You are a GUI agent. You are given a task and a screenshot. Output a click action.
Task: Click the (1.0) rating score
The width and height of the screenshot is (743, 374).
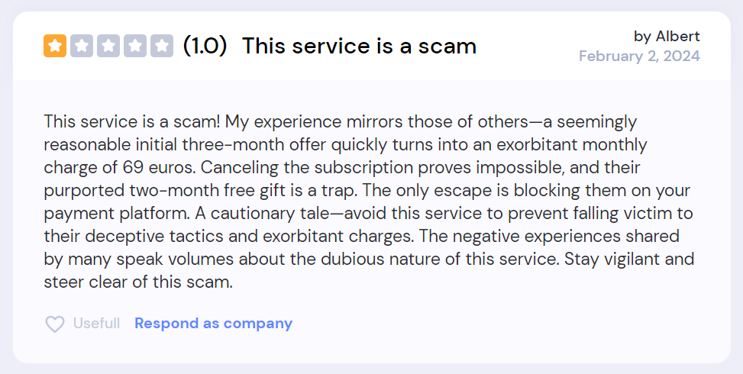(x=205, y=46)
